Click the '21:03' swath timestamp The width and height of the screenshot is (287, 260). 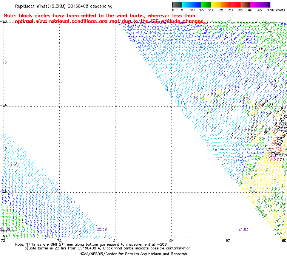point(243,229)
